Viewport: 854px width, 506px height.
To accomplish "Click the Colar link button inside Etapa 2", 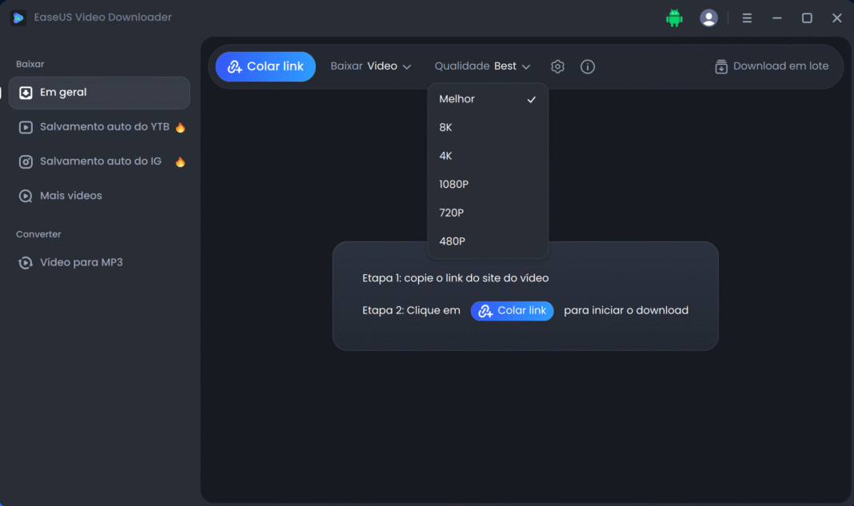I will coord(512,310).
